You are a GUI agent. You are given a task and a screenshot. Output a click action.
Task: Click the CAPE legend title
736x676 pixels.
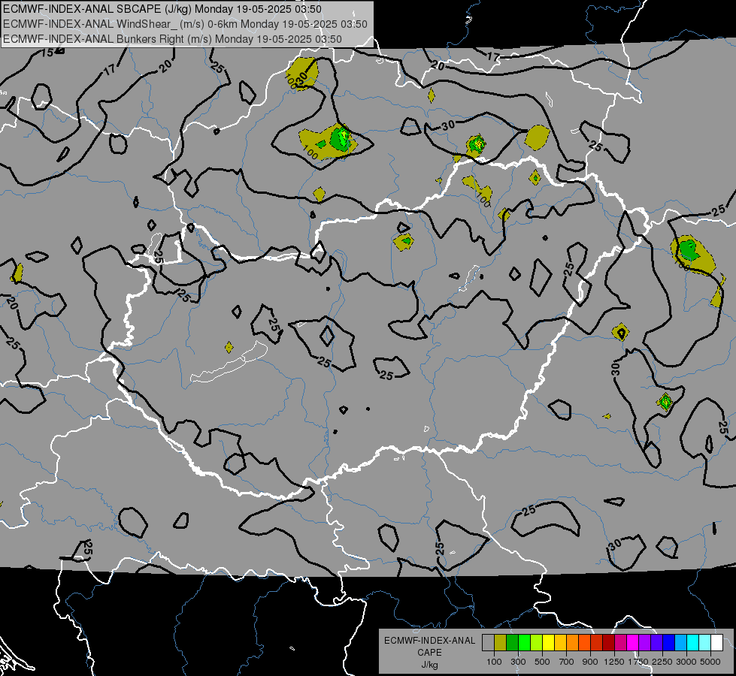coord(429,653)
